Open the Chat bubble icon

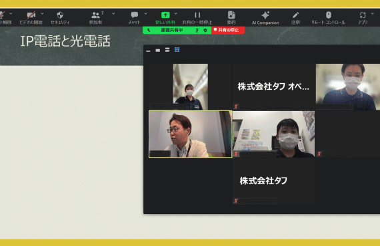[x=134, y=15]
